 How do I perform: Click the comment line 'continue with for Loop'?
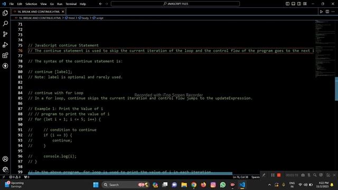(55, 93)
